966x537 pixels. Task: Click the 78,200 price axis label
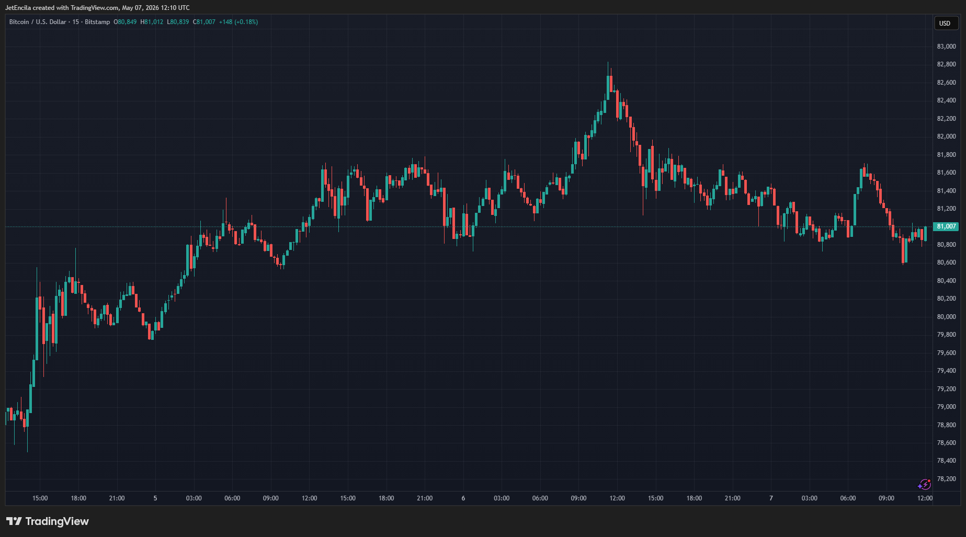tap(946, 479)
